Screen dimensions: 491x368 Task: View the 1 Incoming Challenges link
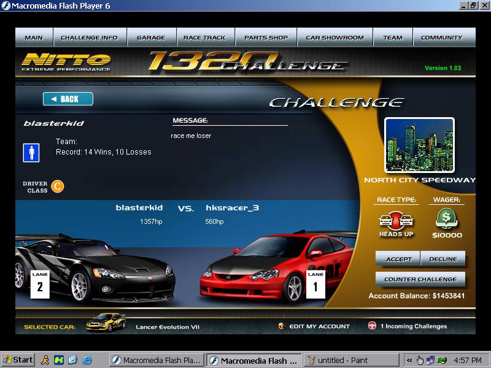[414, 326]
